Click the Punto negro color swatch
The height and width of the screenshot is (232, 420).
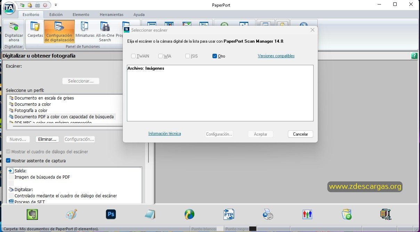tap(253, 229)
